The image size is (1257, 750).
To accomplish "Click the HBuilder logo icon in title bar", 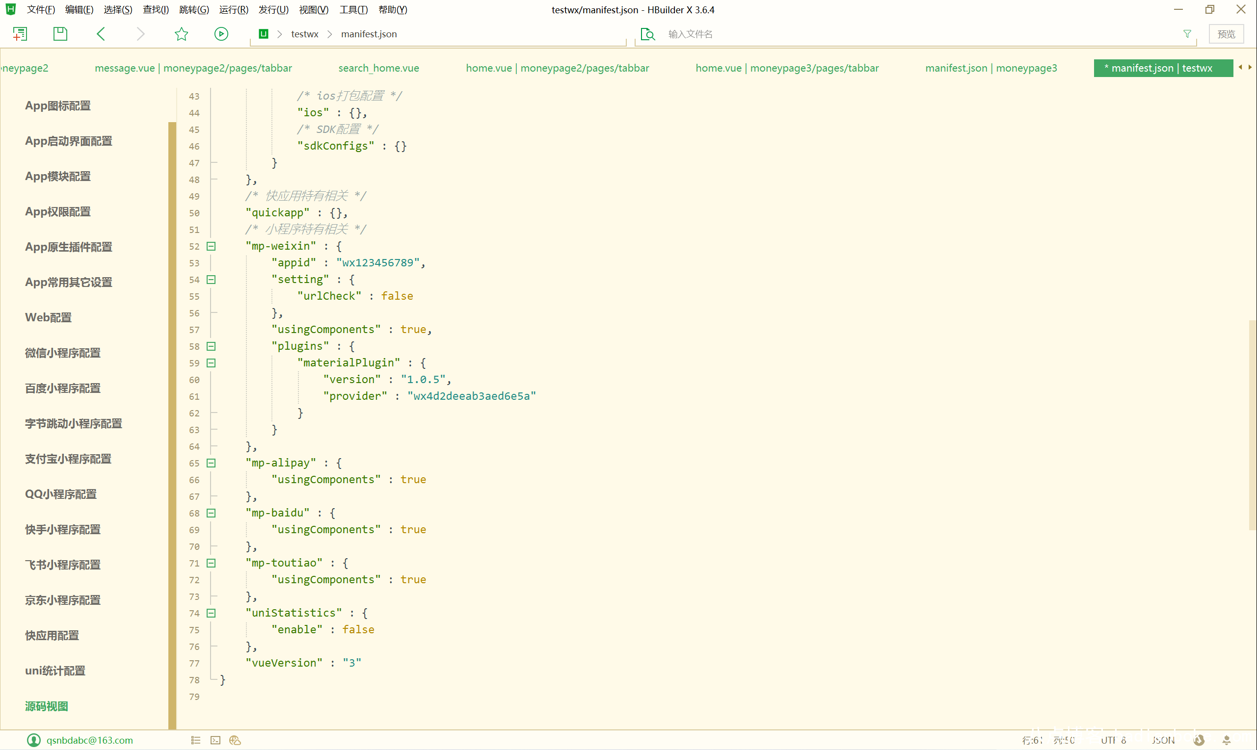I will [x=10, y=9].
